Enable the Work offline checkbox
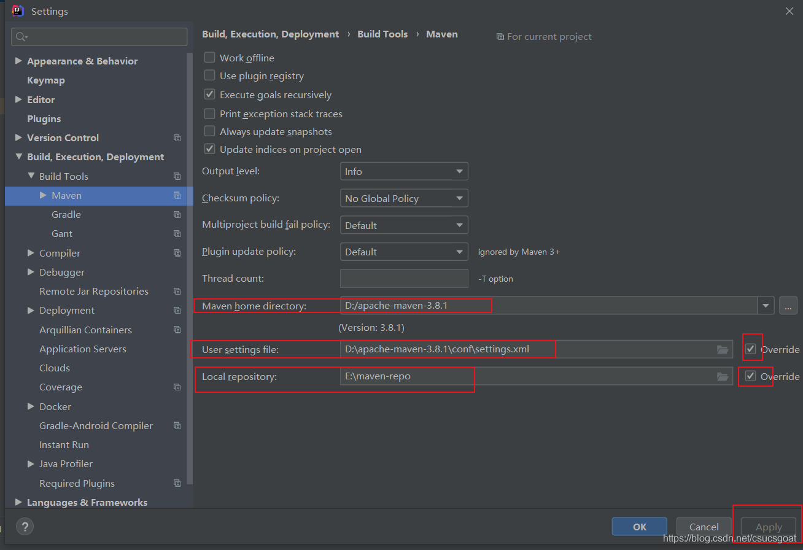Screen dimensions: 803x550 point(209,57)
